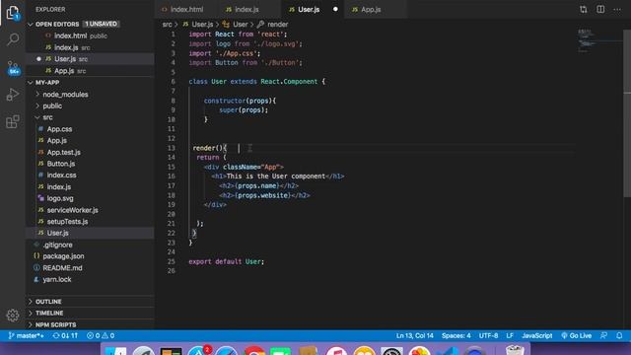Click the unsaved dot on User.js tab
The height and width of the screenshot is (355, 631).
click(x=335, y=9)
